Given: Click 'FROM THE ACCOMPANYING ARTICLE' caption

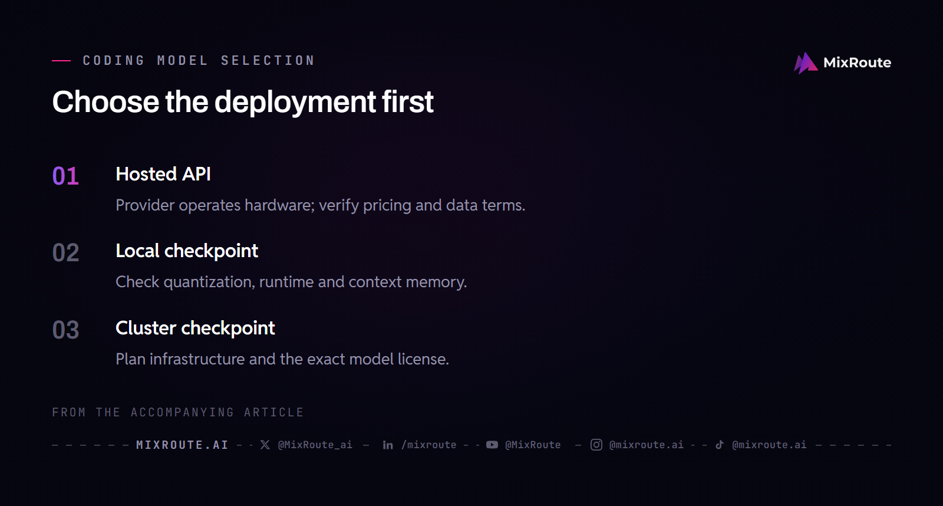Looking at the screenshot, I should pyautogui.click(x=178, y=412).
